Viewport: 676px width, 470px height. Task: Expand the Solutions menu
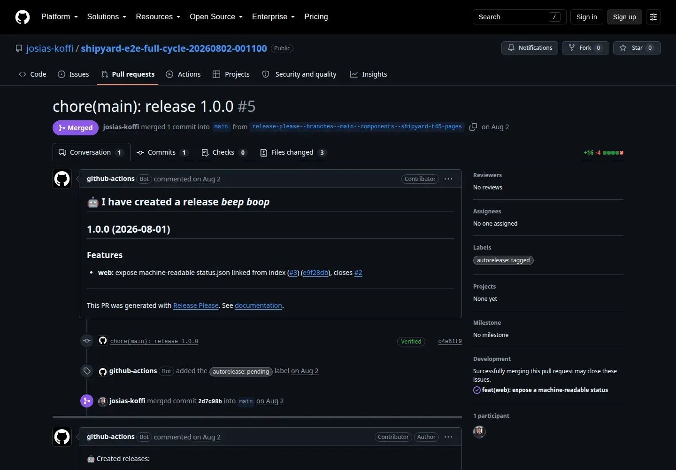[107, 17]
